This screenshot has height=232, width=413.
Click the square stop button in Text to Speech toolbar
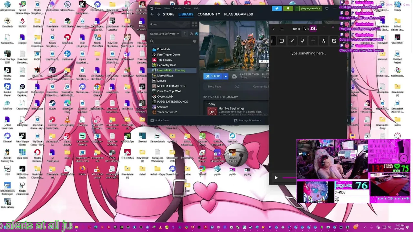tap(282, 41)
